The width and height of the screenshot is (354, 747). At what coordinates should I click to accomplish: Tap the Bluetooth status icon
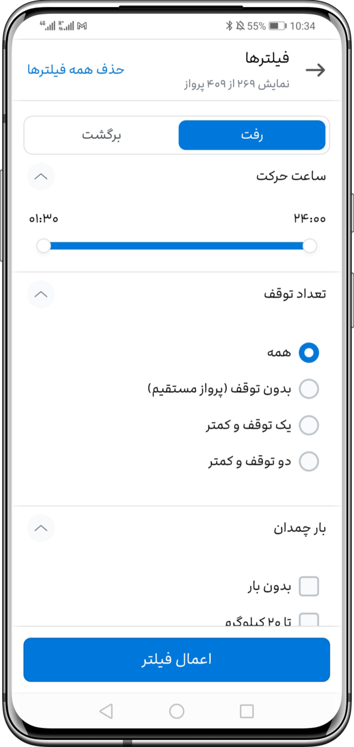pos(229,26)
